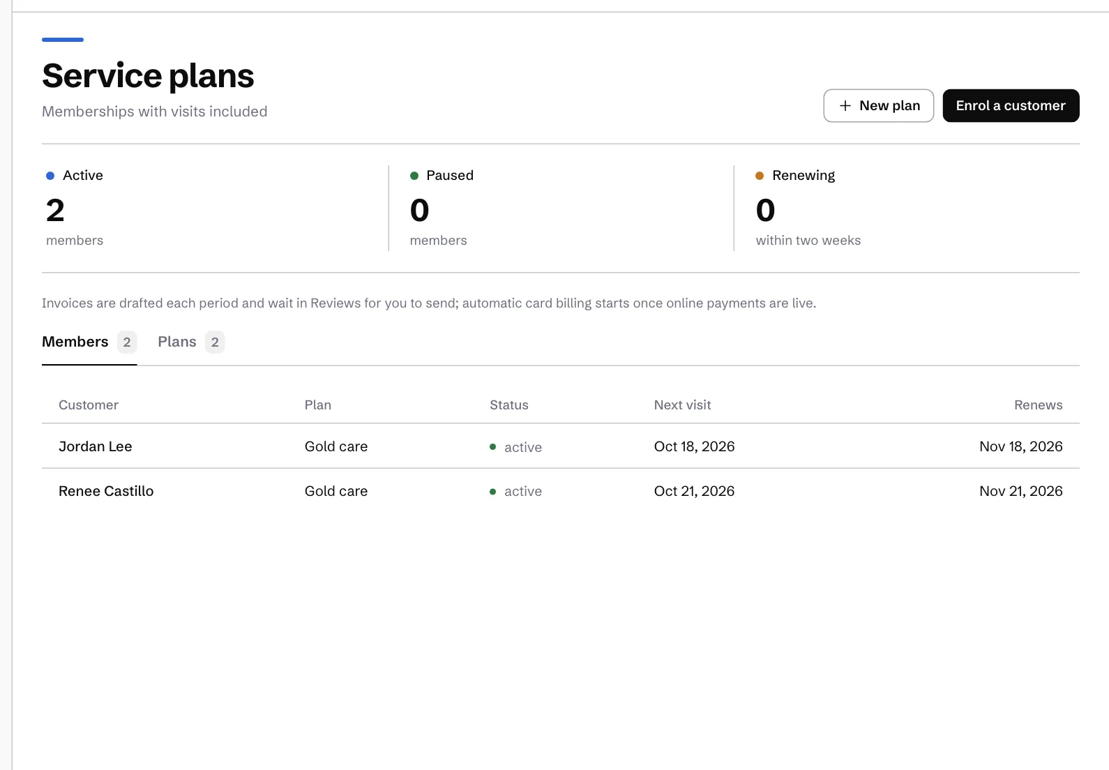Select the Members tab
Viewport: 1109px width, 770px height.
pos(89,342)
